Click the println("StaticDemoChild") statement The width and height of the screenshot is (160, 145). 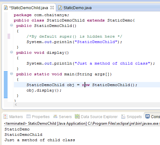click(74, 42)
